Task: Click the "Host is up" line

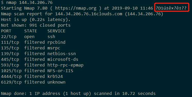Action: (x=36, y=20)
